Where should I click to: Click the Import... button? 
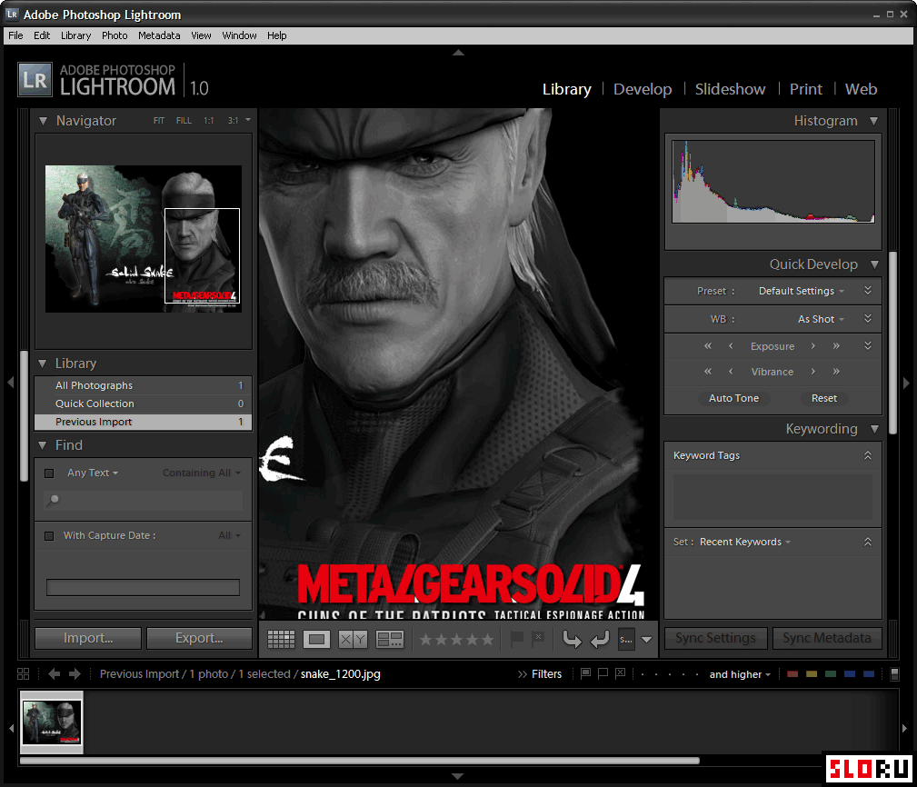pos(88,639)
